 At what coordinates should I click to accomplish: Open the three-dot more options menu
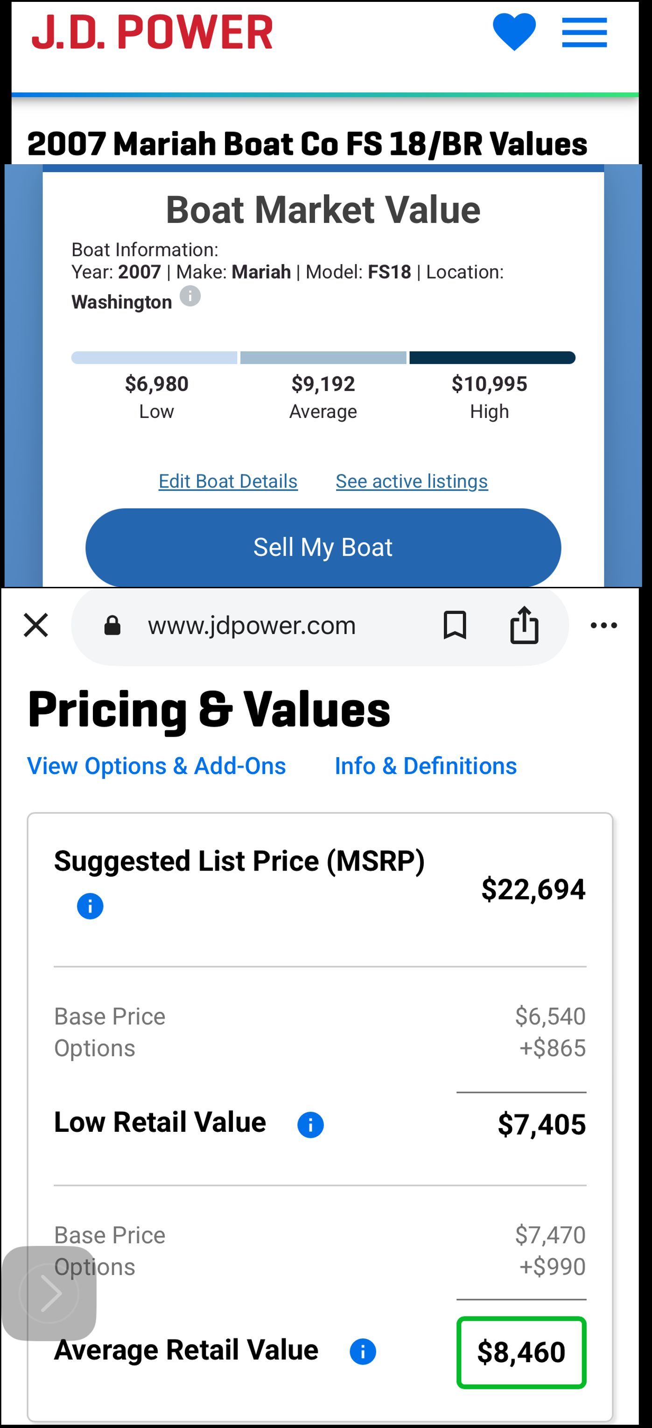coord(604,625)
